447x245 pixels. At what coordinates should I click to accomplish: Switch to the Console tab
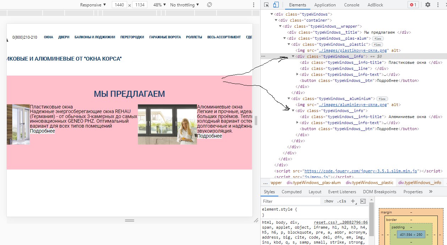(x=351, y=5)
